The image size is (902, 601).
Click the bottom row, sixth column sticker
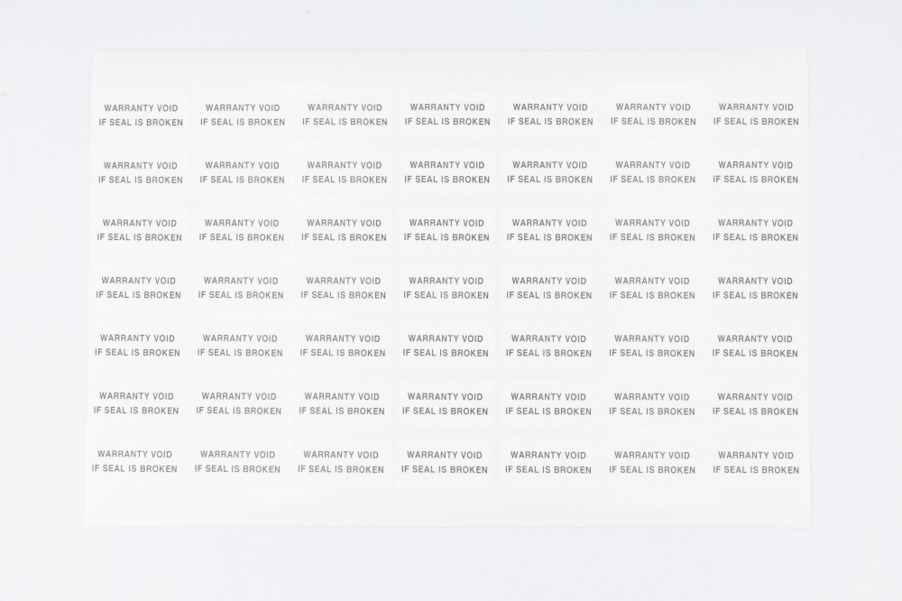point(651,462)
